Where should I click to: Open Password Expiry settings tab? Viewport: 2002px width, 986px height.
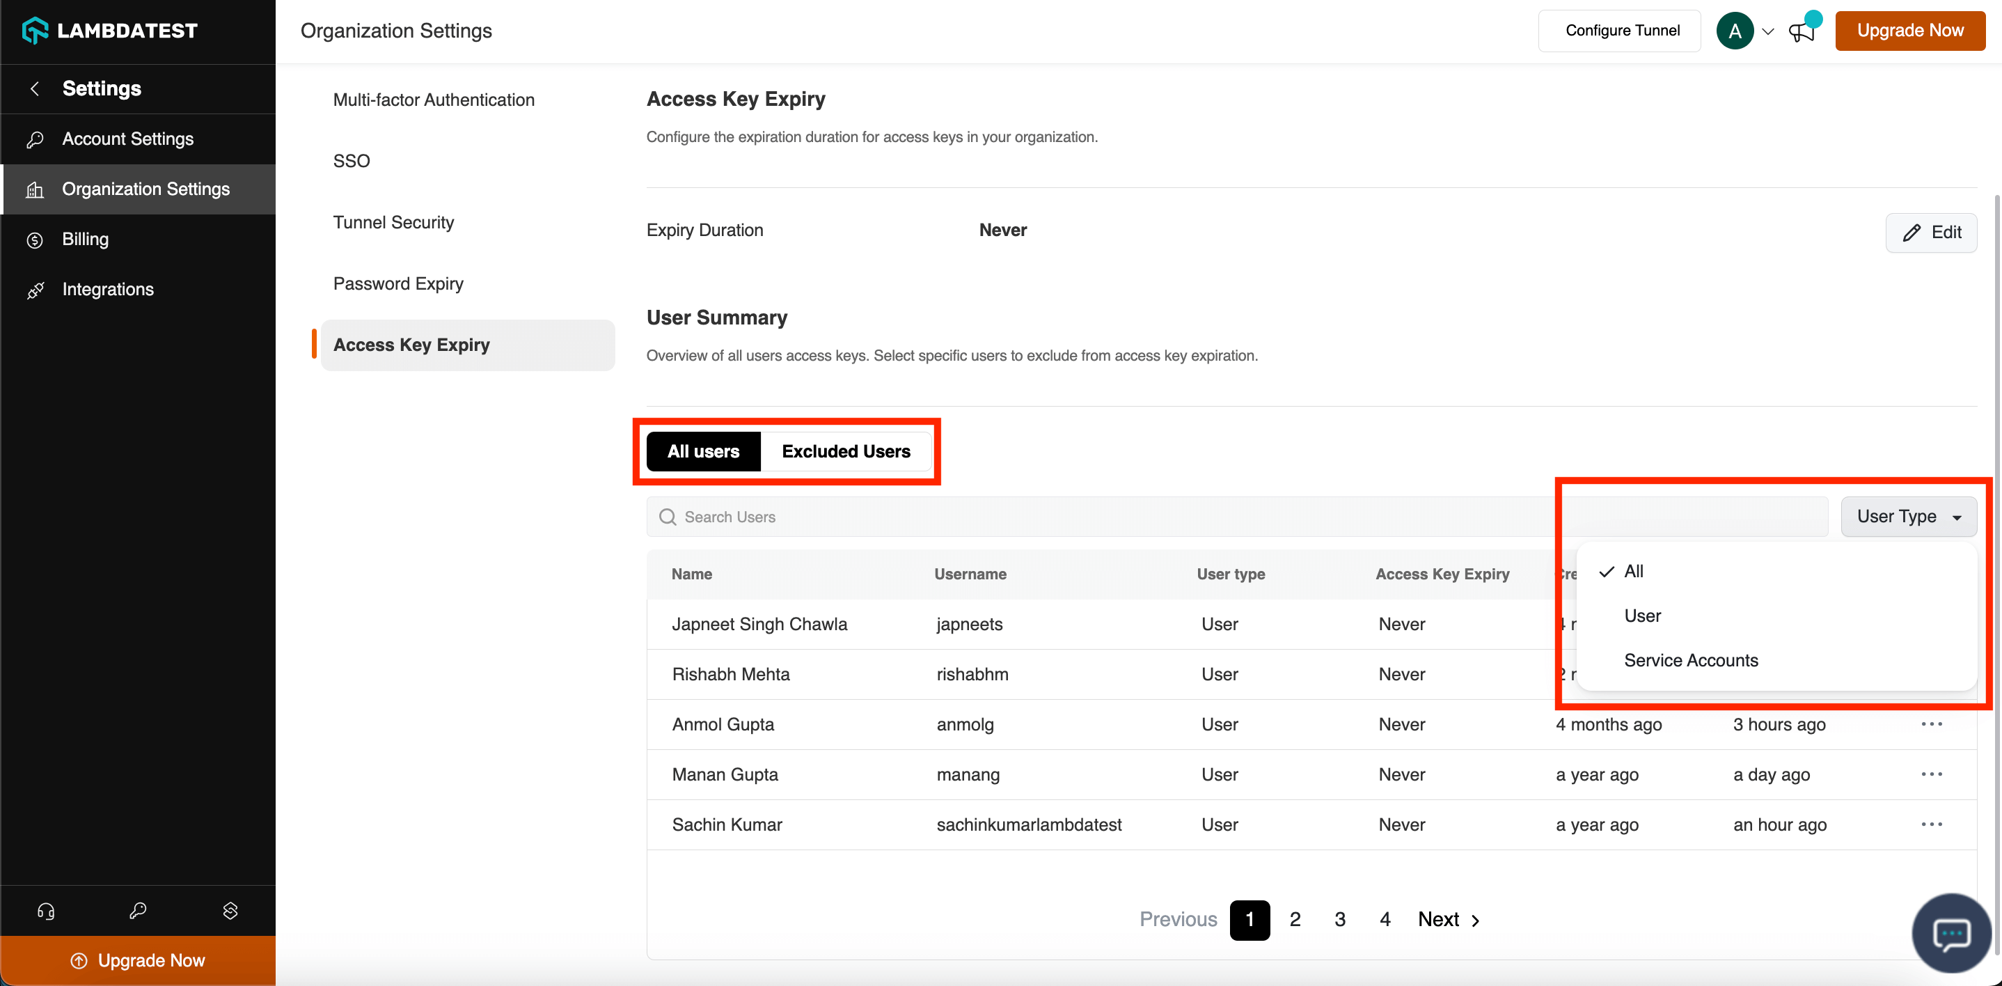398,284
